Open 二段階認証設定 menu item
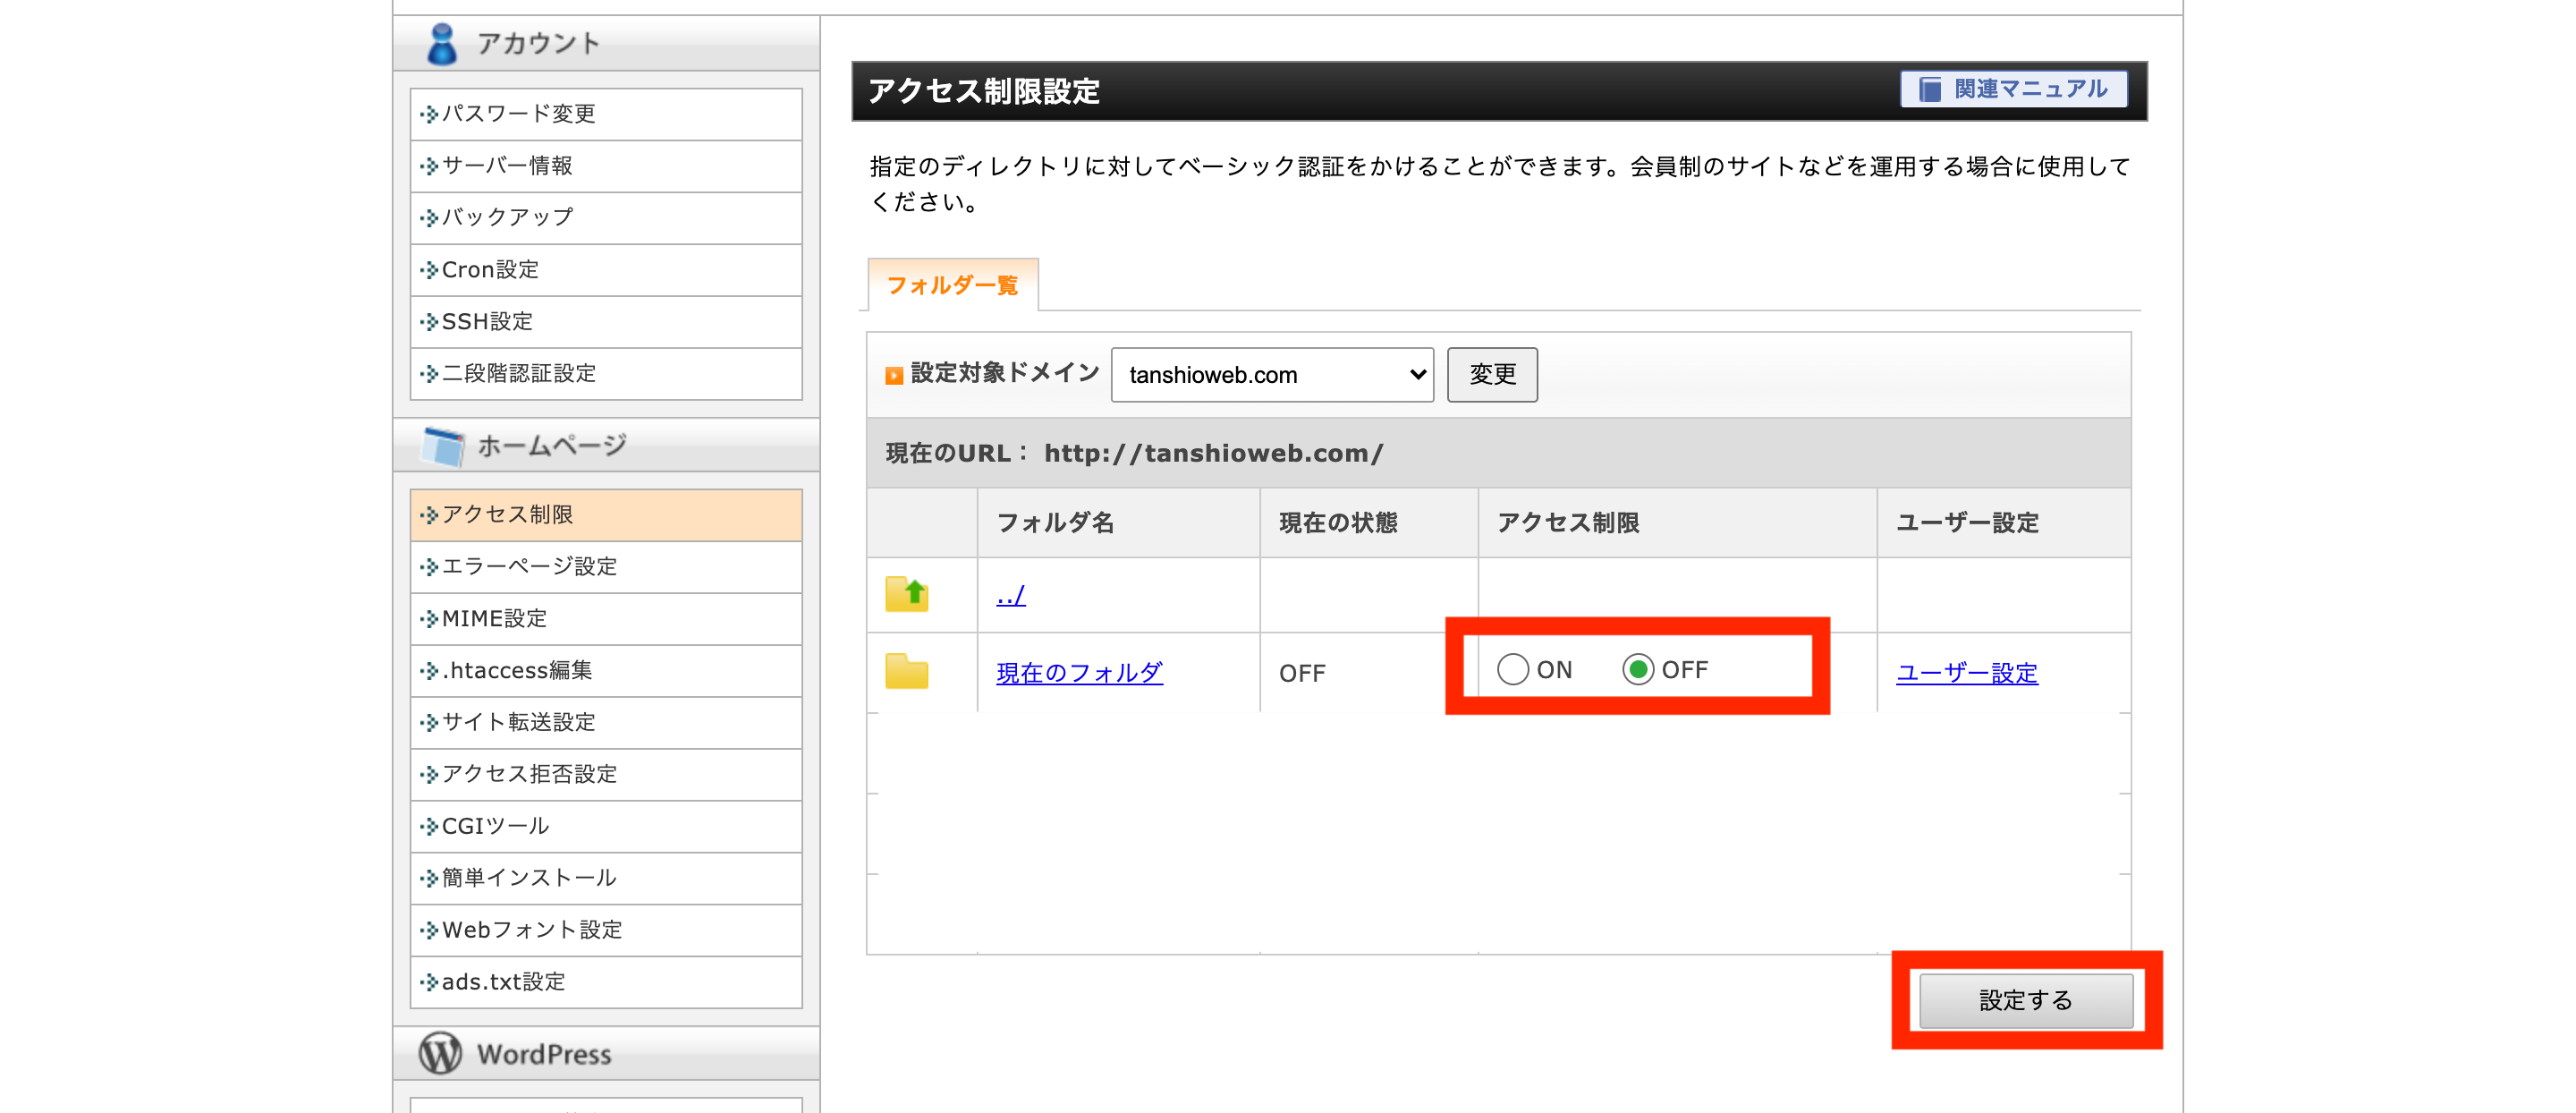2576x1113 pixels. tap(606, 374)
